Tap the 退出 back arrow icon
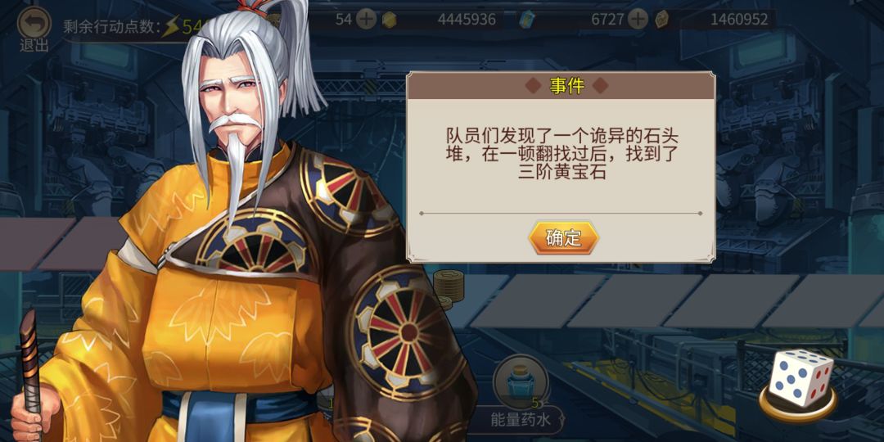 pyautogui.click(x=34, y=23)
